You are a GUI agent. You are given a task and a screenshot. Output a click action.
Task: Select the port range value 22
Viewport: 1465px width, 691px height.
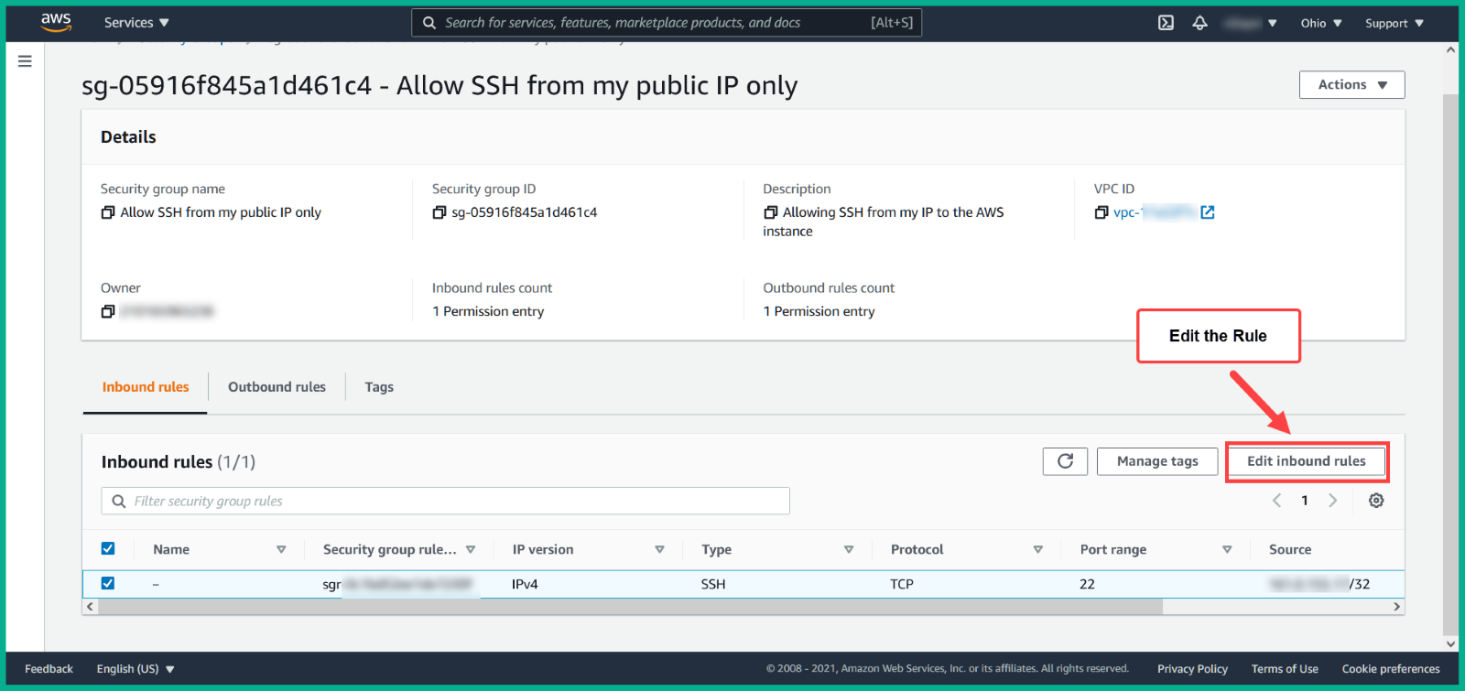pos(1087,584)
